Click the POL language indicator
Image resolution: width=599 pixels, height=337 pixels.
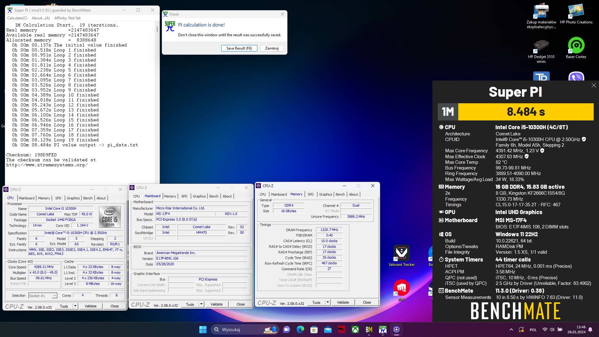click(x=533, y=330)
